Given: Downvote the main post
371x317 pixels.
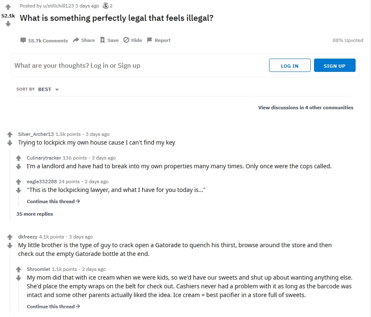Looking at the screenshot, I should pyautogui.click(x=8, y=24).
